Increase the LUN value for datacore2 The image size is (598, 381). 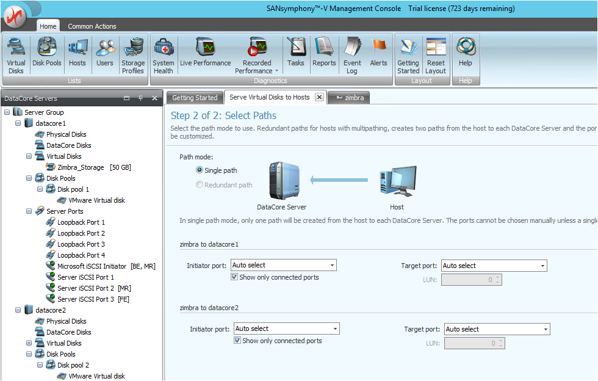[x=501, y=341]
